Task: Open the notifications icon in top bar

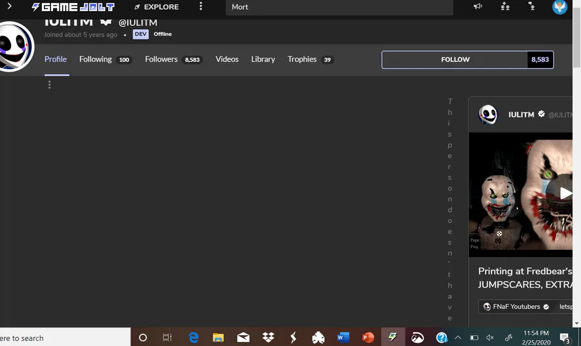Action: point(531,6)
